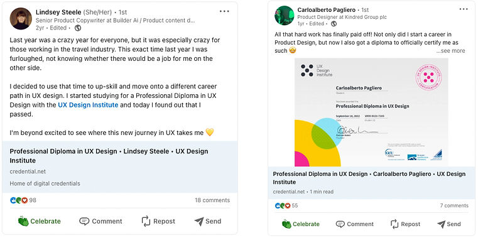Click the Send icon on Carloalberto's post

pos(441,224)
